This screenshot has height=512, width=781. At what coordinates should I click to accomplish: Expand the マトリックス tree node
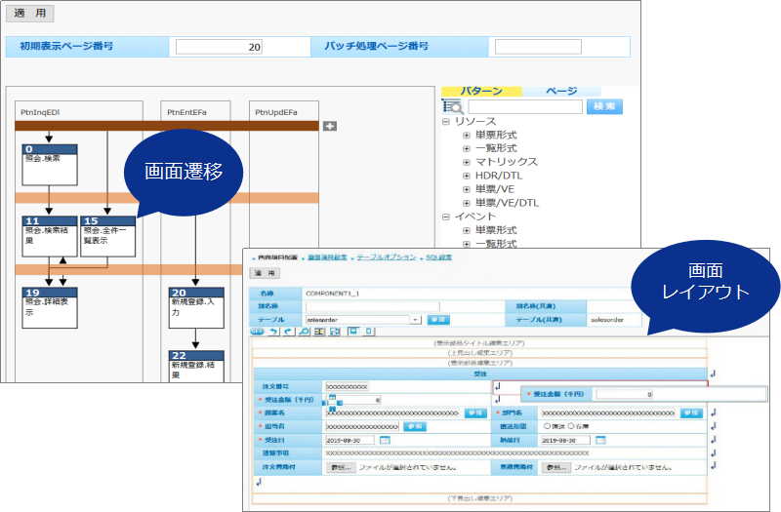click(x=467, y=162)
